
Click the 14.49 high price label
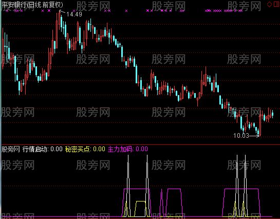(74, 14)
